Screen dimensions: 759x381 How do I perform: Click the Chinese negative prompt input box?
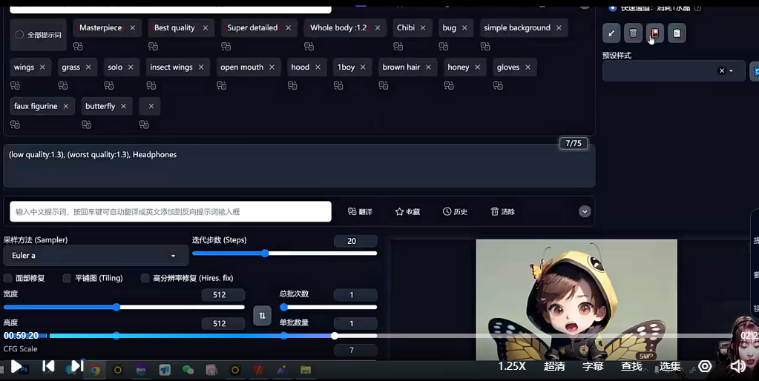click(171, 212)
